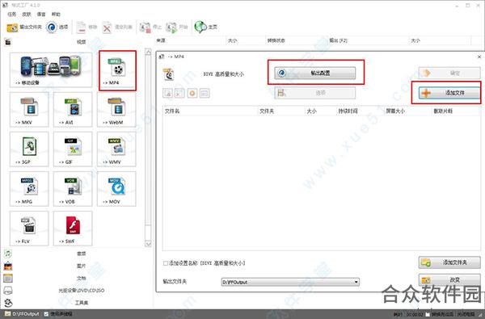Screen dimensions: 485x319
Task: Select the -> FLV format icon
Action: [x=29, y=229]
